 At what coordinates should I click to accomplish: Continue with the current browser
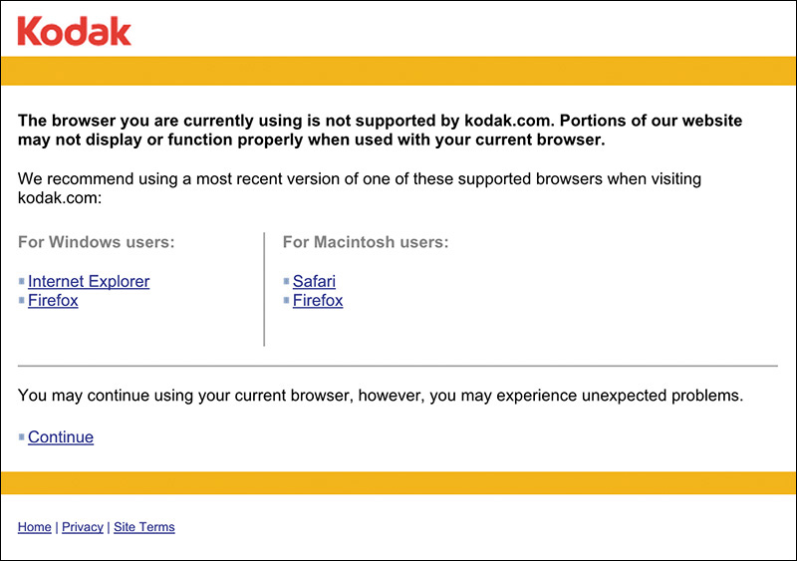[61, 437]
